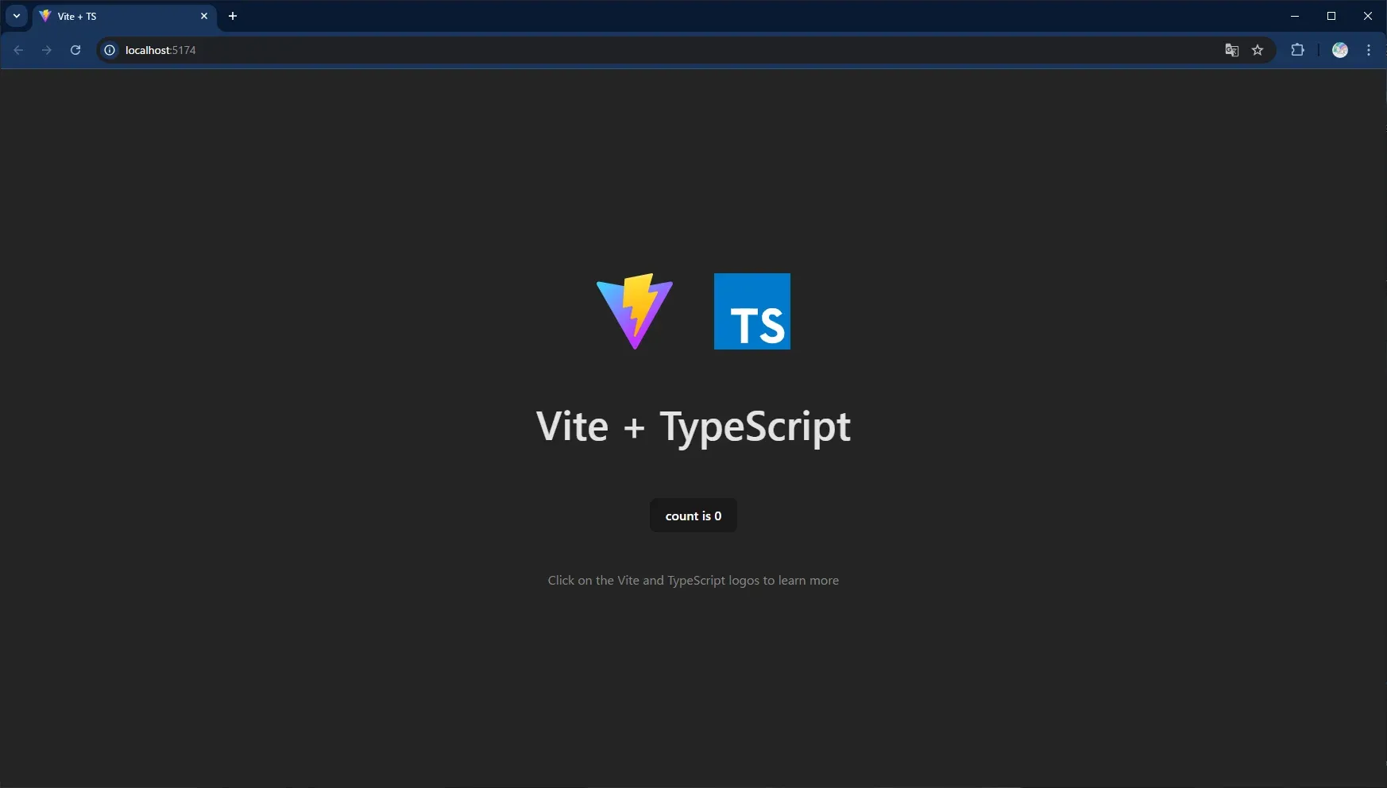Click the Vite + TypeScript heading
Image resolution: width=1387 pixels, height=788 pixels.
[x=693, y=427]
